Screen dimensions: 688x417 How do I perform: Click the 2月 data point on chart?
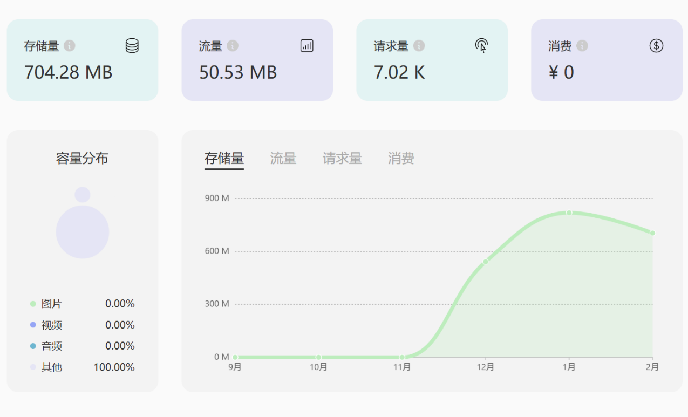652,233
